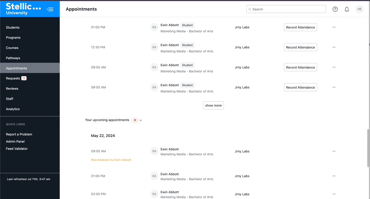Click the search magnifier icon
Image resolution: width=370 pixels, height=199 pixels.
point(250,9)
